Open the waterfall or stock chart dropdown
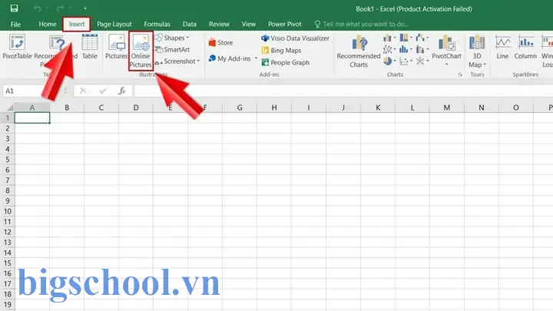 point(422,38)
